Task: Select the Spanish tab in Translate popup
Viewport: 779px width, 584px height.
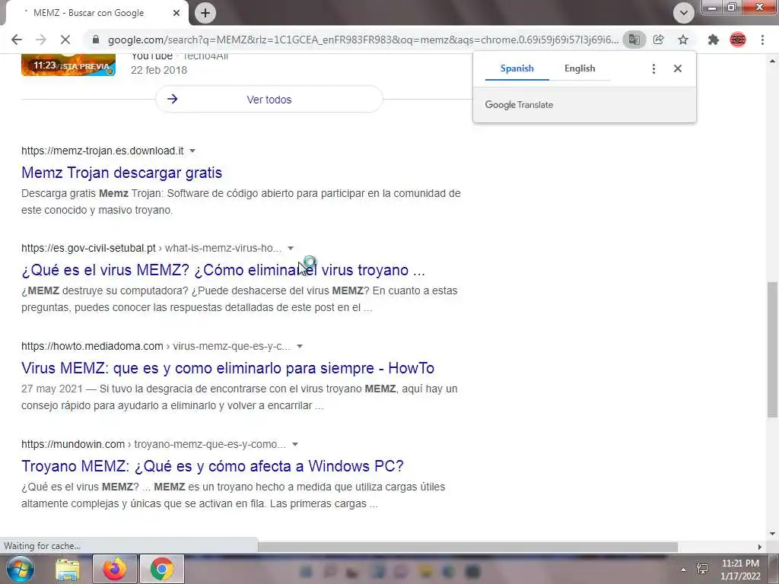Action: tap(517, 68)
